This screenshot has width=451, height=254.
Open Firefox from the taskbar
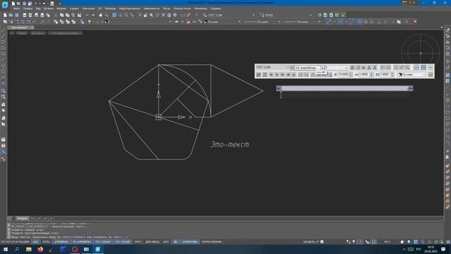point(40,249)
